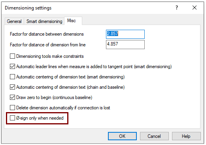The height and width of the screenshot is (145, 206).
Task: Click the 'Factor for distance of dimension from line' label
Action: pyautogui.click(x=48, y=45)
